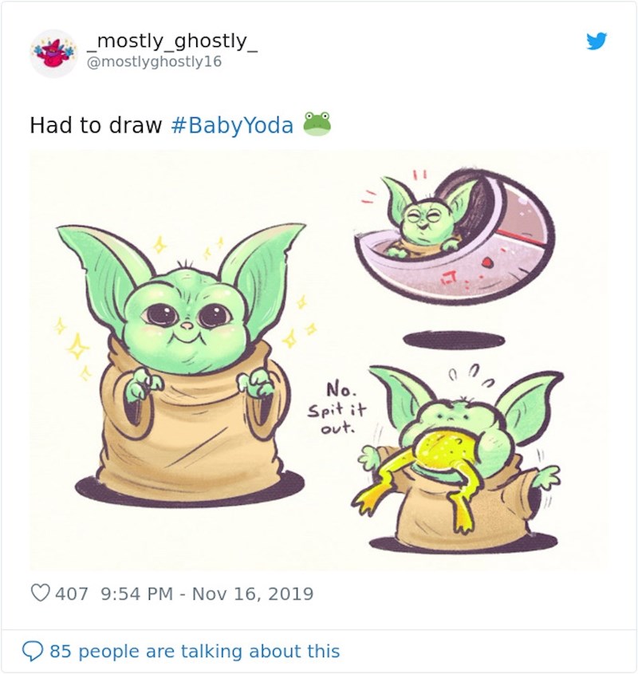The image size is (638, 674).
Task: Click the "Had to draw" tweet text
Action: click(x=96, y=125)
